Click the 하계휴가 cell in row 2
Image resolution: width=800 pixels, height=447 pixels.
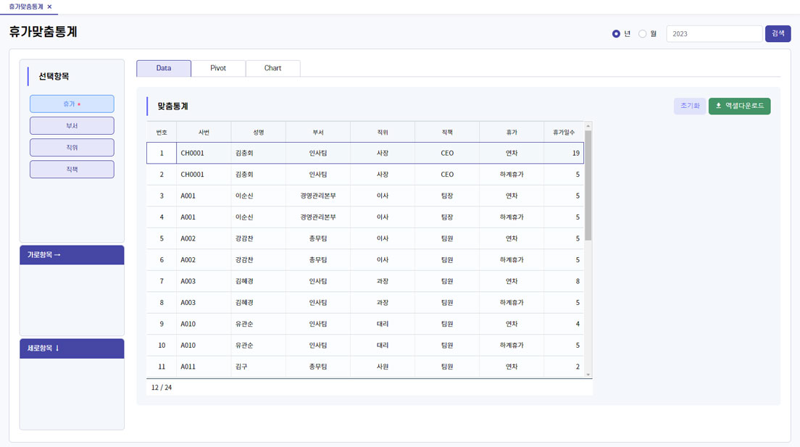tap(512, 175)
